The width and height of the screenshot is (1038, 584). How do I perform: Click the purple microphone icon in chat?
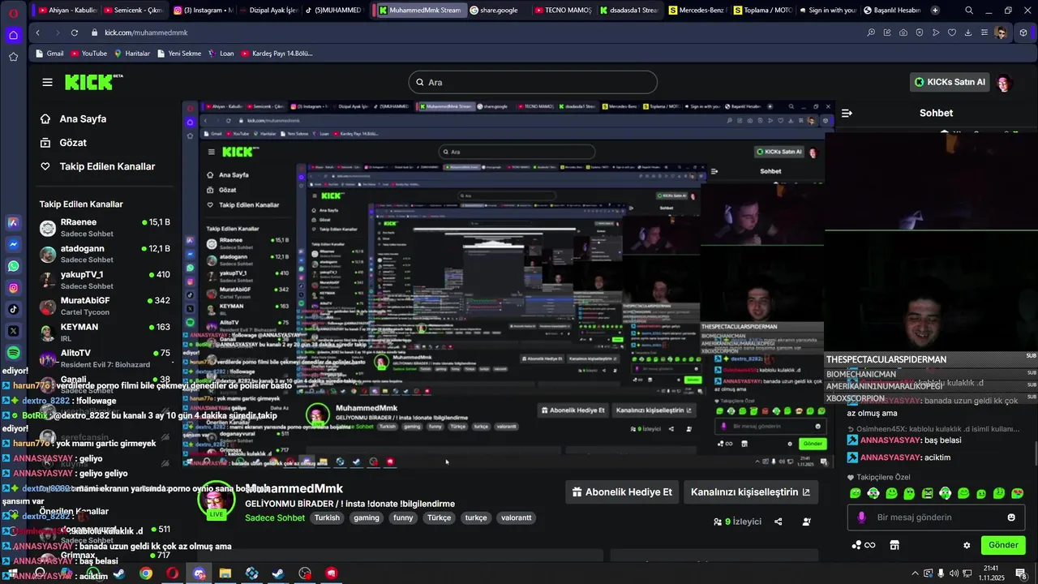click(861, 517)
